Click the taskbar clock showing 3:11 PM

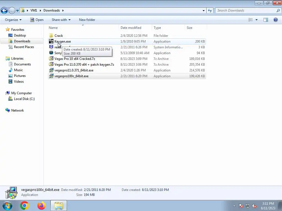click(268, 206)
